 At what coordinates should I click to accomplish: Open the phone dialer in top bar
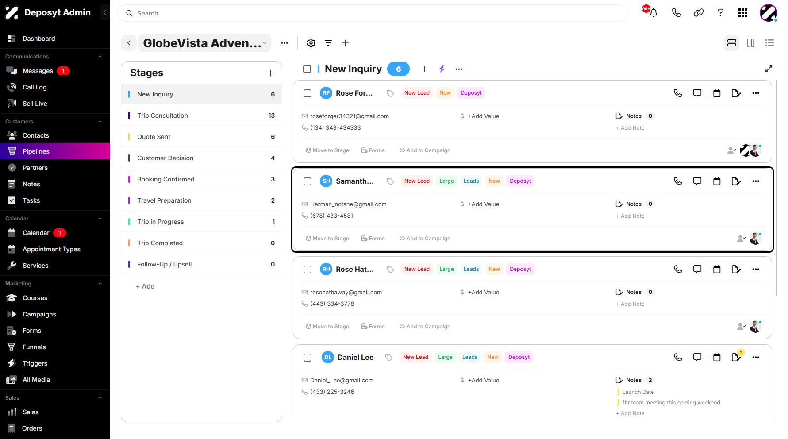[x=676, y=13]
